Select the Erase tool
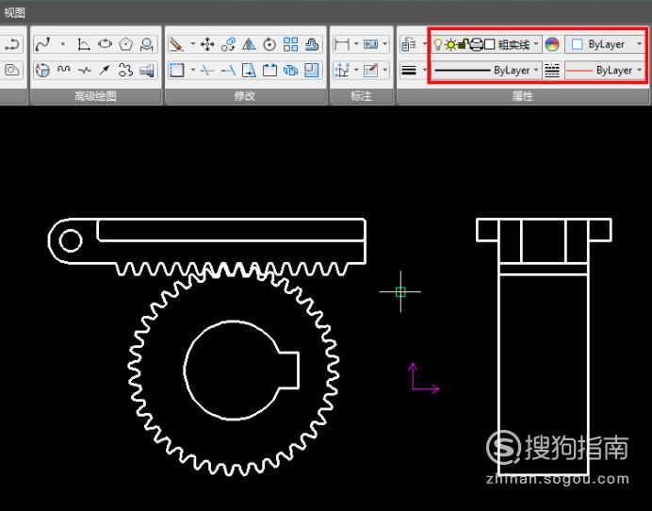This screenshot has height=511, width=652. [x=176, y=43]
